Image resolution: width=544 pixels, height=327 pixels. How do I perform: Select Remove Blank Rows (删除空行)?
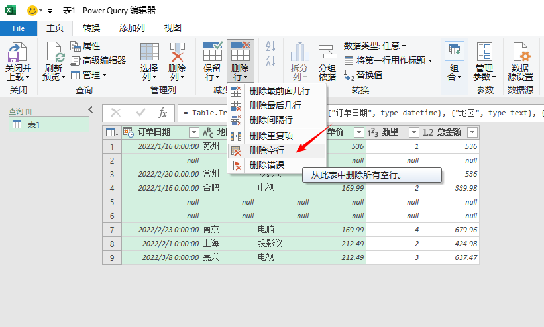[277, 150]
